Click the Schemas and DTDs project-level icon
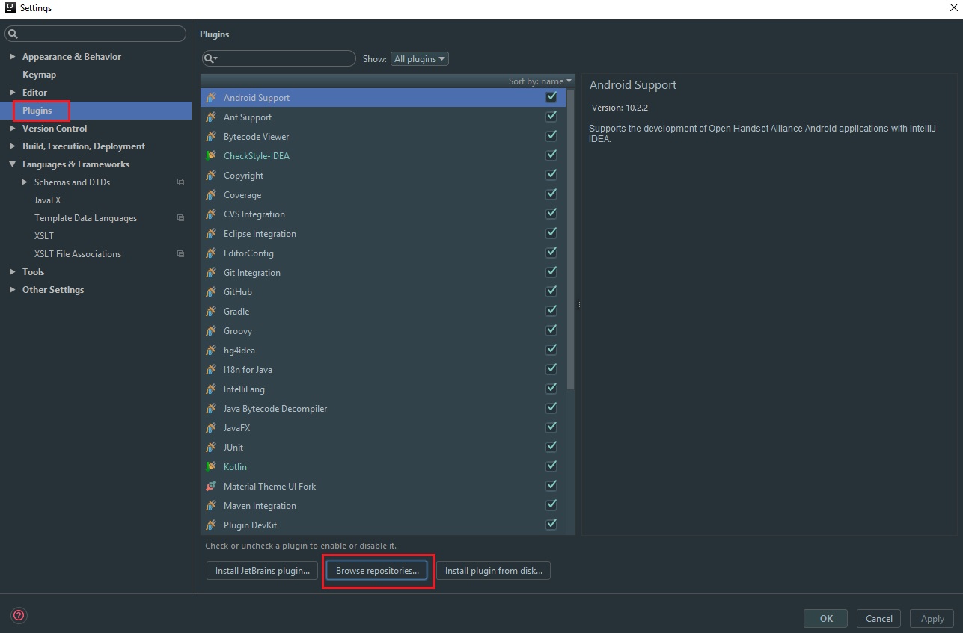Image resolution: width=963 pixels, height=633 pixels. point(180,182)
